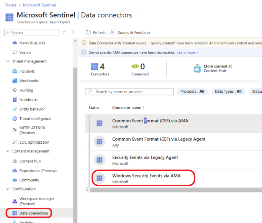Viewport: 262px width, 223px height.
Task: Click the info icon on the deprecated AMA banner
Action: tap(84, 52)
